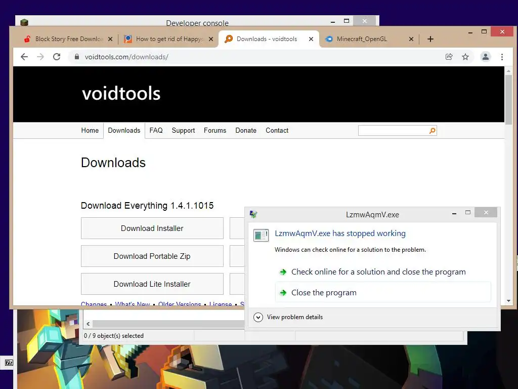Image resolution: width=518 pixels, height=389 pixels.
Task: Click the voidtools address bar URL
Action: pyautogui.click(x=126, y=57)
